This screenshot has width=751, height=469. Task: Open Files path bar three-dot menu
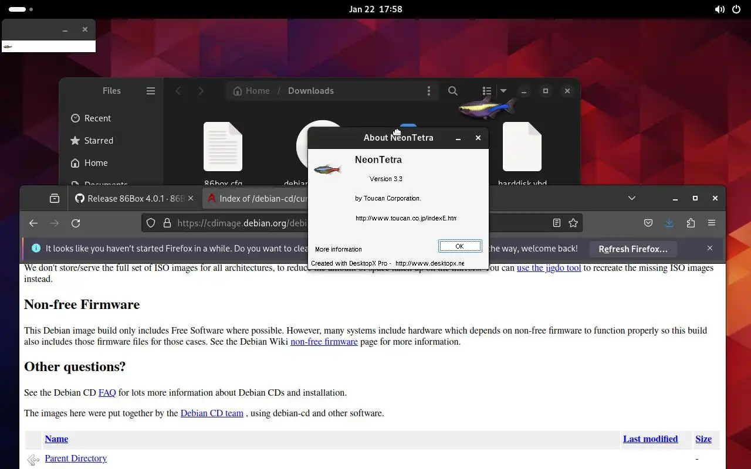click(x=429, y=91)
